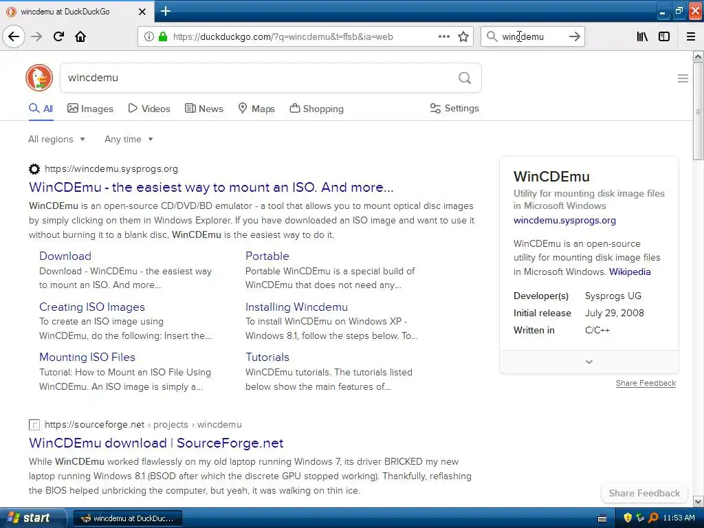
Task: Open the Tutorials sitelink
Action: [267, 357]
